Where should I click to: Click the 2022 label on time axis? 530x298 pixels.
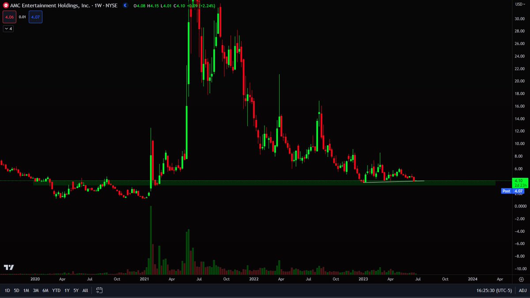click(x=254, y=279)
